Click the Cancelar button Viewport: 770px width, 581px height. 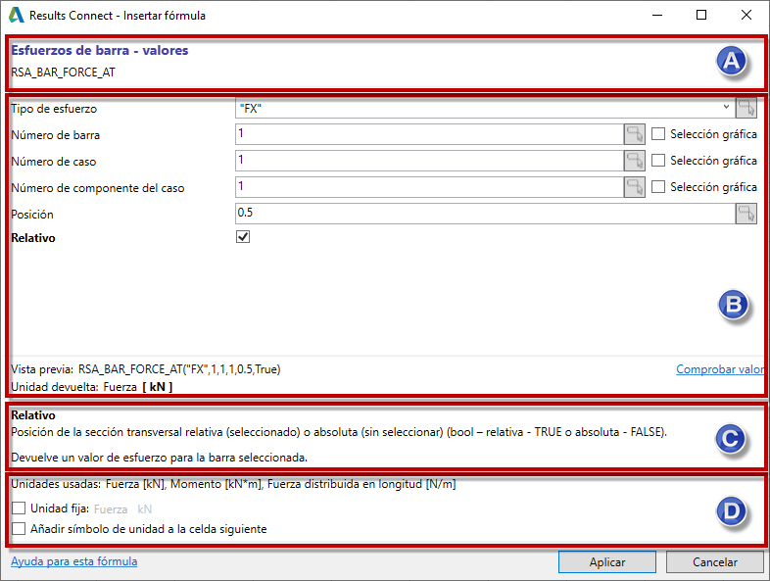714,561
